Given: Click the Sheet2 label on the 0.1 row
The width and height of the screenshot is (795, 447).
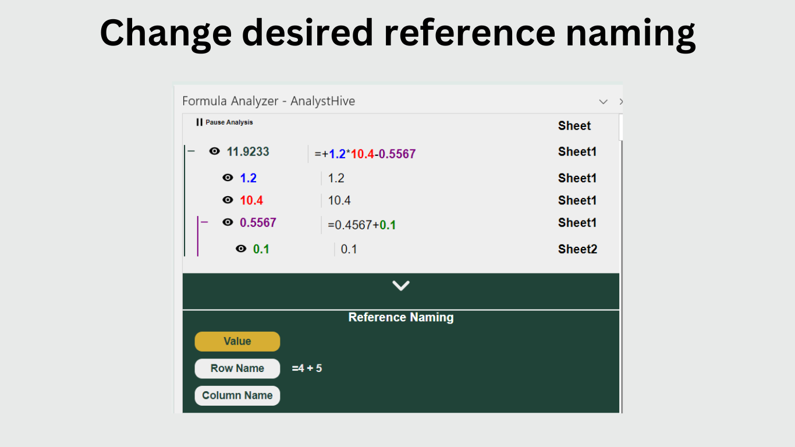Looking at the screenshot, I should (x=577, y=249).
